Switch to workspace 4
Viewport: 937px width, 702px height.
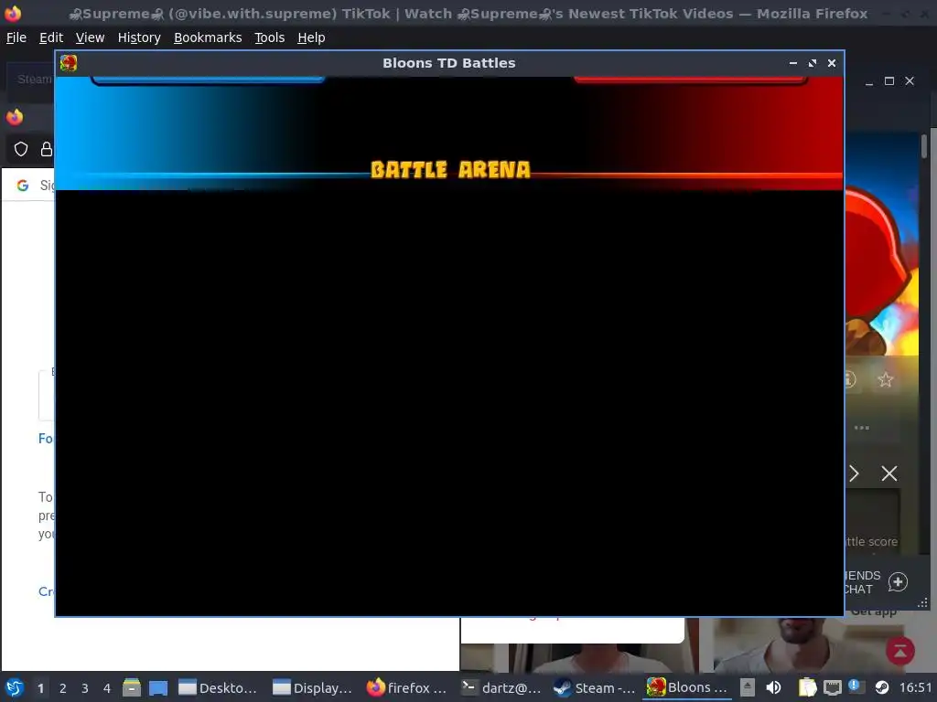(x=107, y=688)
